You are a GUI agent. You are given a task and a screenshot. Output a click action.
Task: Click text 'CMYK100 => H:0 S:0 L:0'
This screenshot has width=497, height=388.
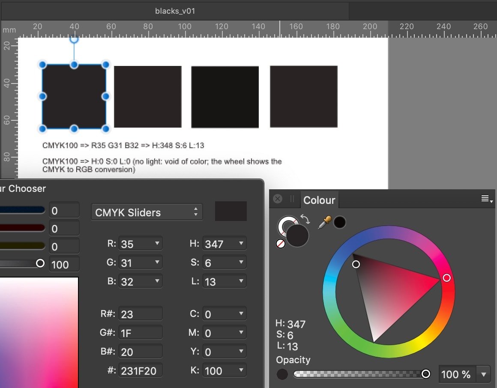point(86,161)
